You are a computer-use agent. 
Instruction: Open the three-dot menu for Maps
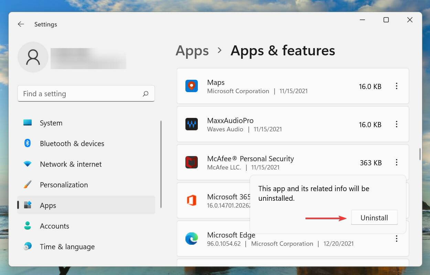click(397, 86)
